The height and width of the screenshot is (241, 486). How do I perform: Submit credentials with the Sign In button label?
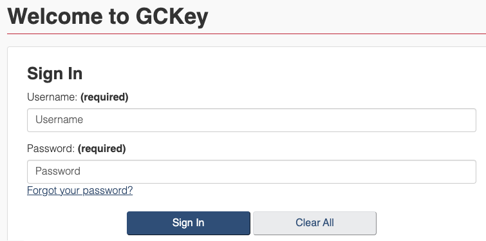coord(189,223)
